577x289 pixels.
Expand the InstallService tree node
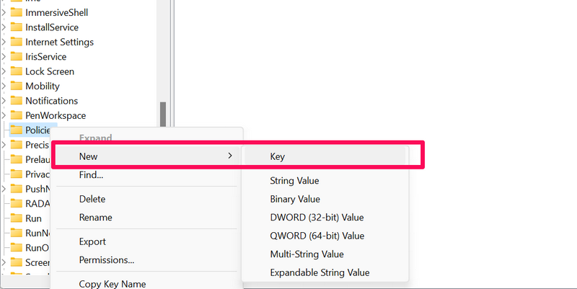click(4, 27)
